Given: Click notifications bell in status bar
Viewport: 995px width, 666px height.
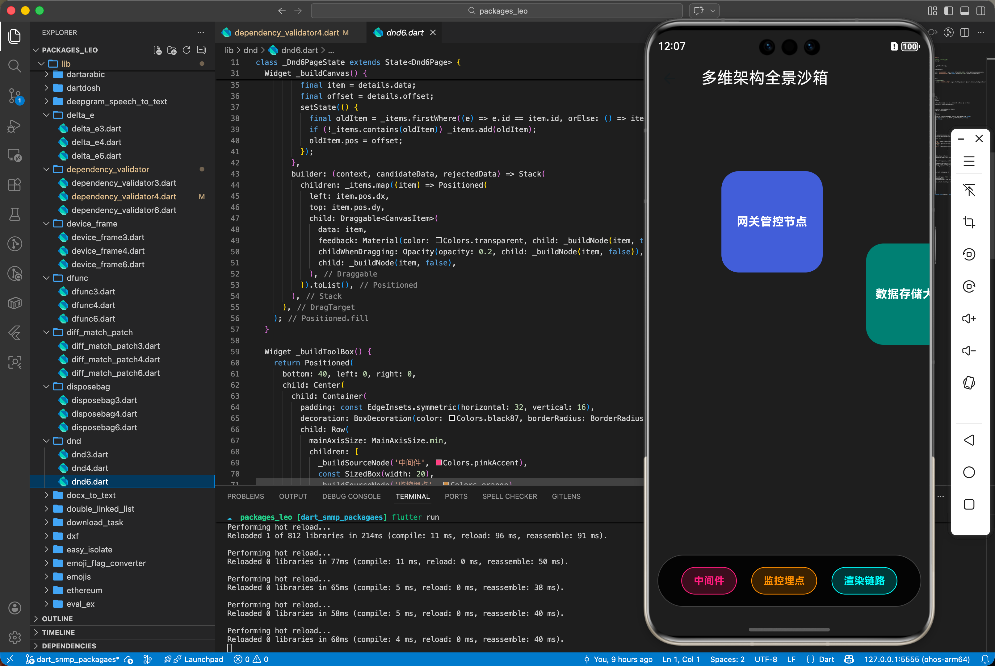Looking at the screenshot, I should click(985, 659).
